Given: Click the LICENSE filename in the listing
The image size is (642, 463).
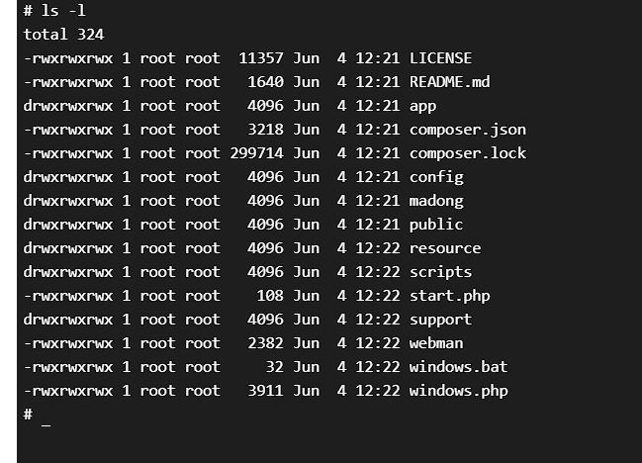Looking at the screenshot, I should [440, 58].
